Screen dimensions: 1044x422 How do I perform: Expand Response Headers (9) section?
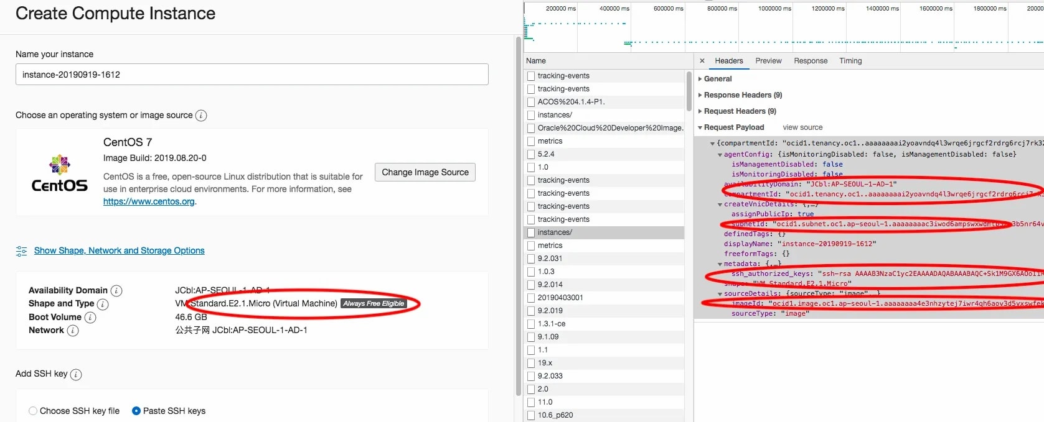click(740, 95)
